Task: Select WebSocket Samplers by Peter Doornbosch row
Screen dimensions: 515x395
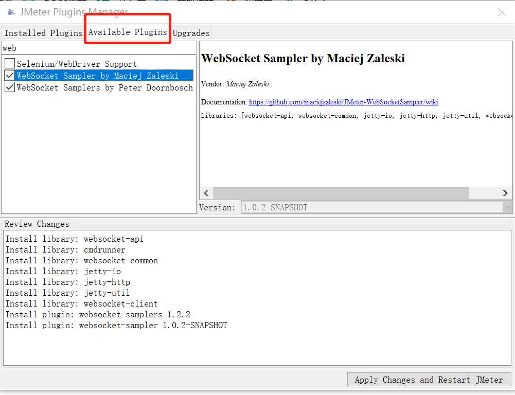Action: point(105,87)
